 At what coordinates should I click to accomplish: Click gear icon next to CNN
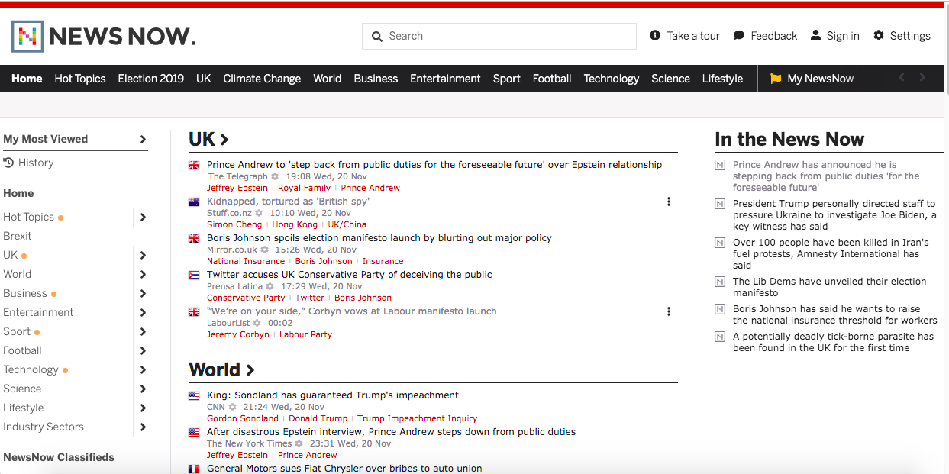[x=232, y=407]
